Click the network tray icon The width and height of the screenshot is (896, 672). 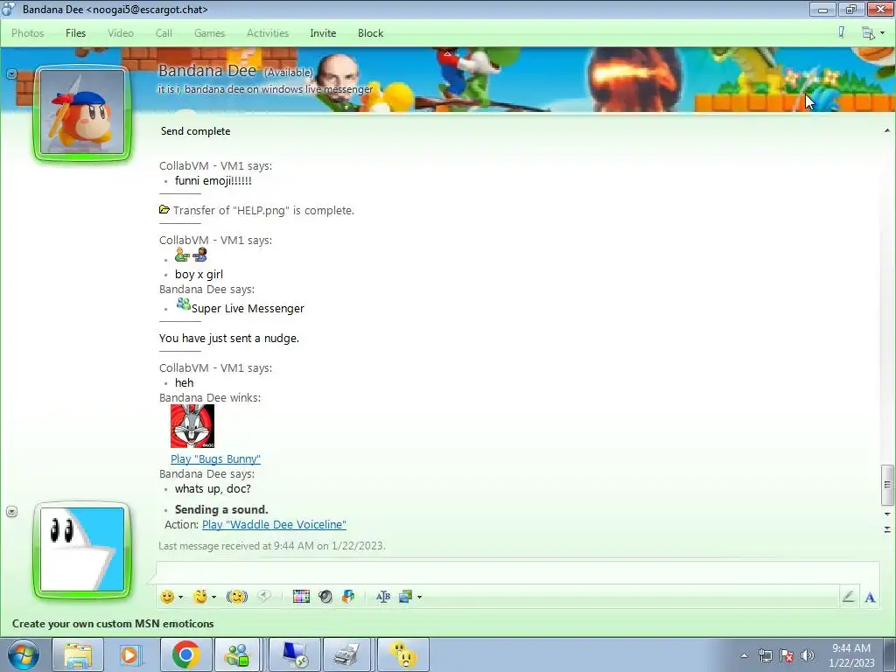[765, 655]
